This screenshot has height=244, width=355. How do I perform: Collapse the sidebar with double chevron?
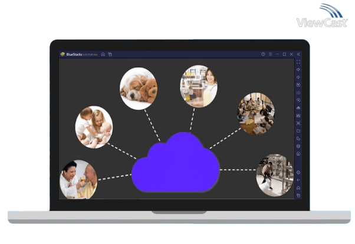click(298, 54)
